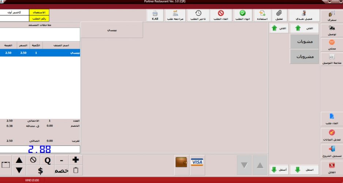The image size is (343, 183).
Task: Select the delivery (توصيل) order type
Action: point(331,30)
